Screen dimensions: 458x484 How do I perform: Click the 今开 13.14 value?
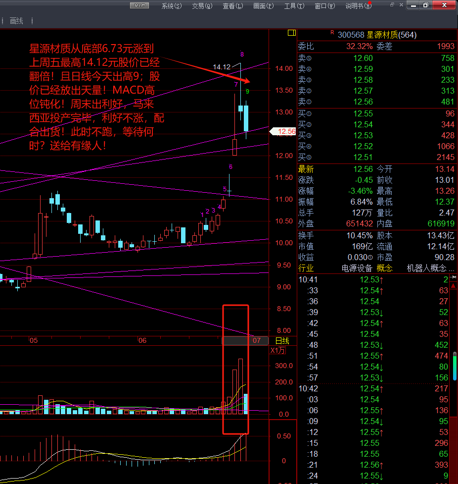[x=445, y=169]
